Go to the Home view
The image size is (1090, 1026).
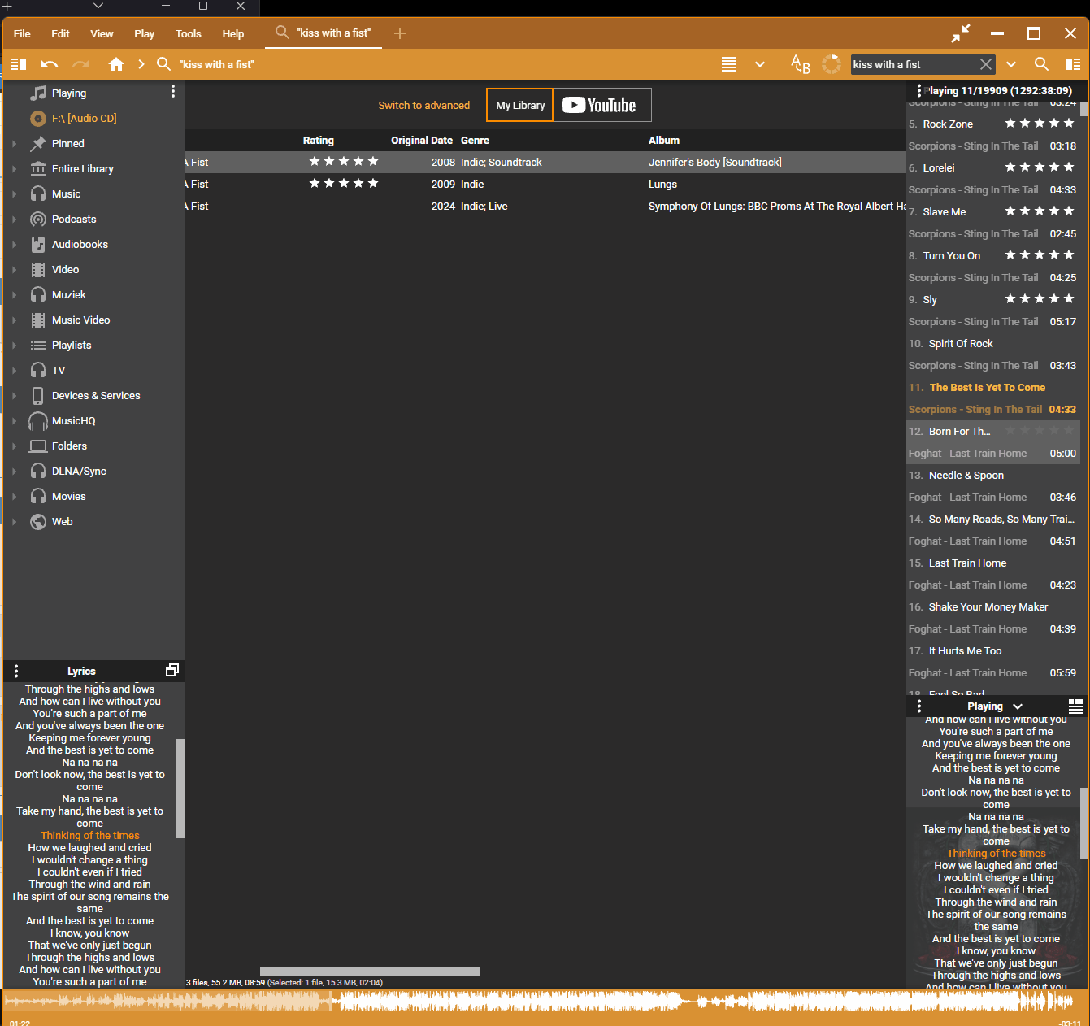coord(116,64)
